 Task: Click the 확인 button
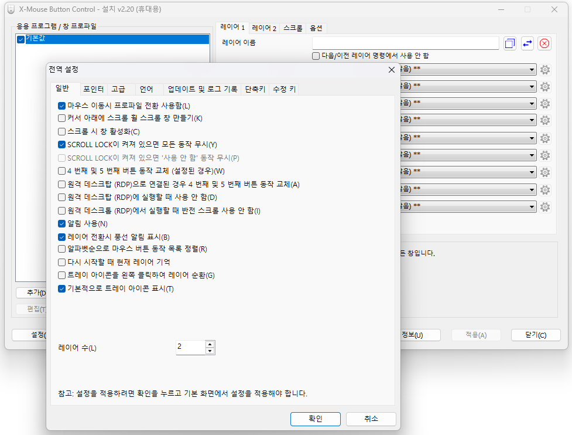coord(316,419)
